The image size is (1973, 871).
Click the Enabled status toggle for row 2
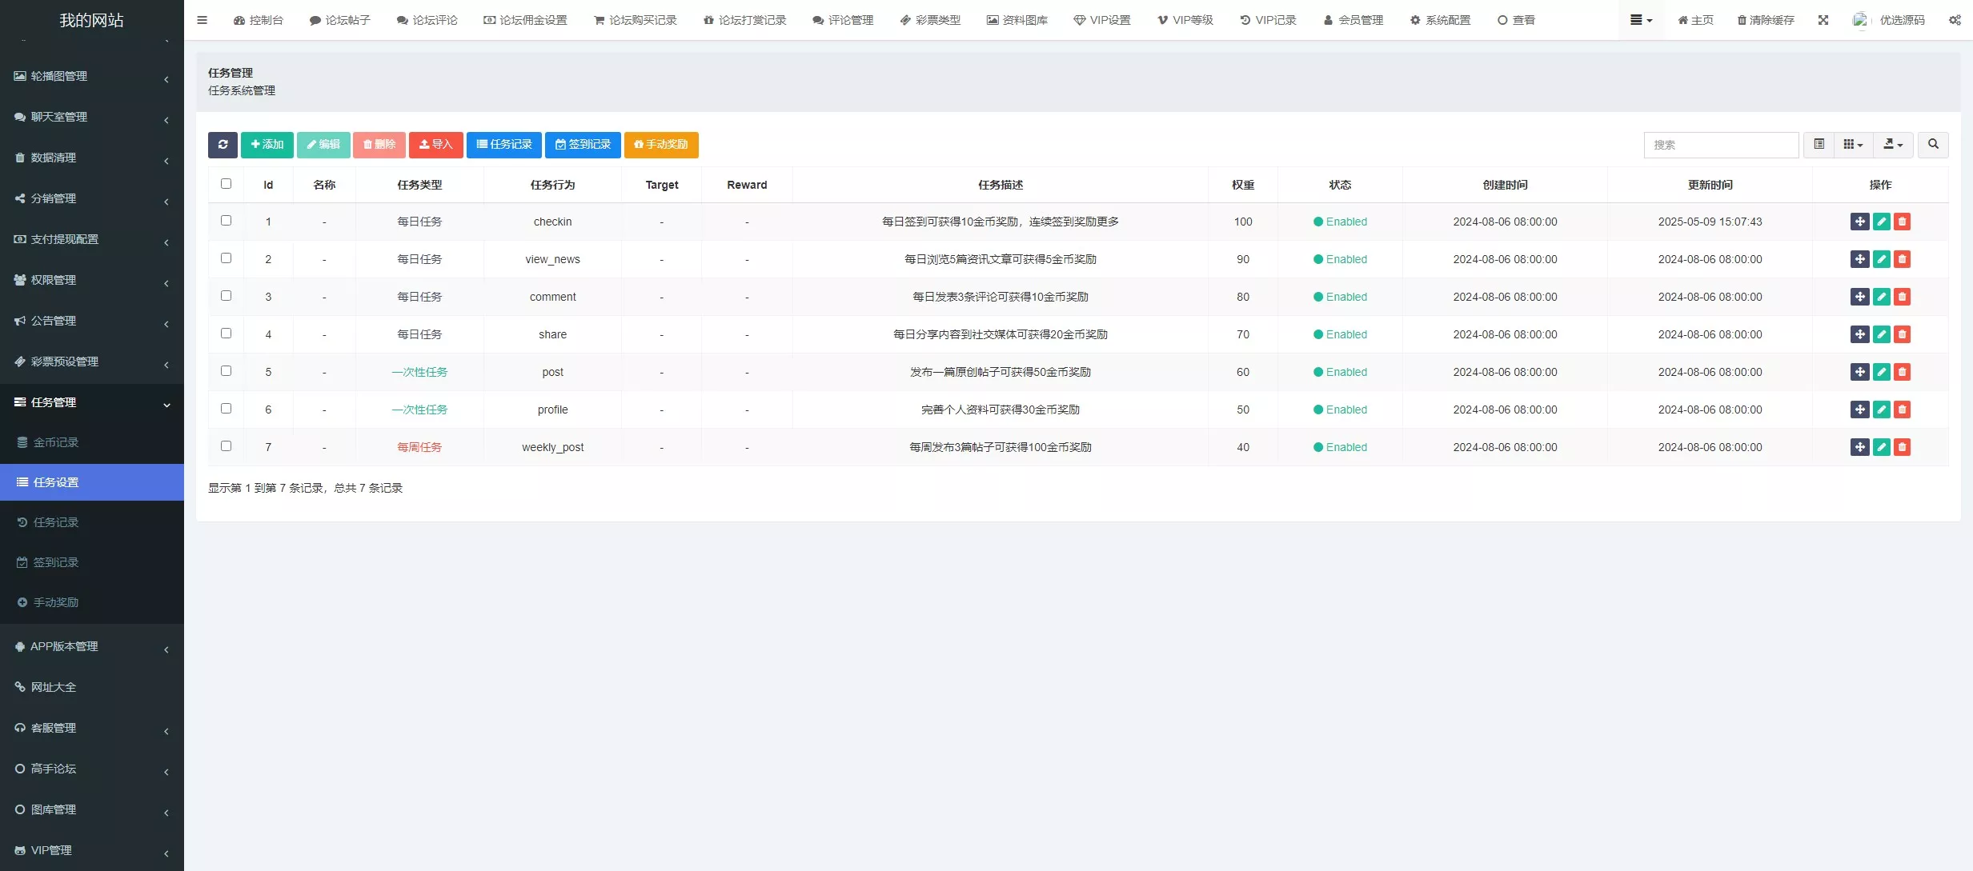click(1340, 259)
